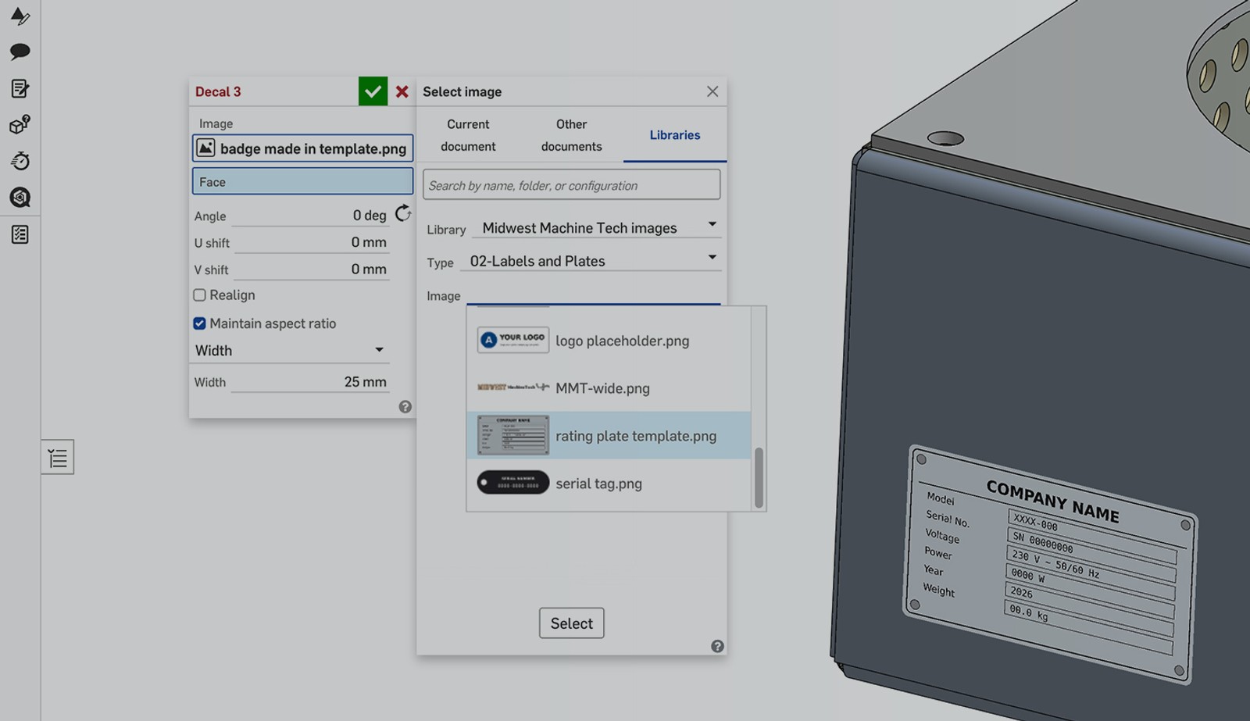
Task: Choose logo placeholder.png thumbnail
Action: [513, 340]
